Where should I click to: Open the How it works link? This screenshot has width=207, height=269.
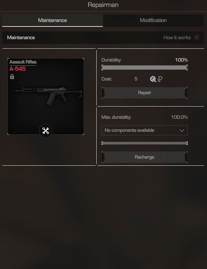pos(177,38)
